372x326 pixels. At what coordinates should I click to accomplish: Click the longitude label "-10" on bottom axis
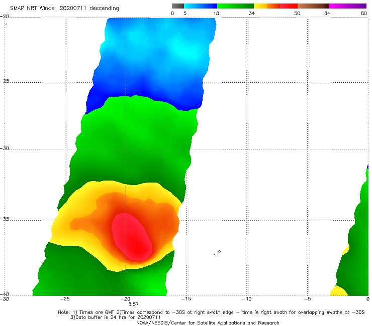point(247,299)
